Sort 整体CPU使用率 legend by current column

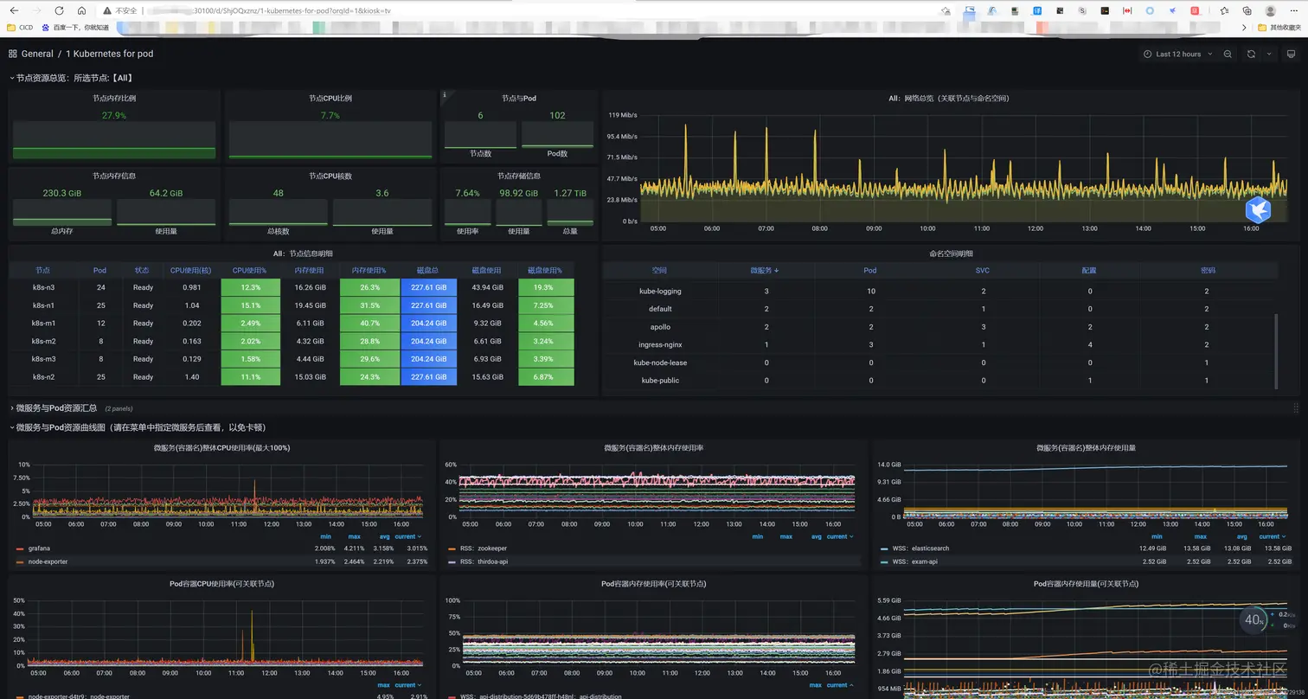408,537
